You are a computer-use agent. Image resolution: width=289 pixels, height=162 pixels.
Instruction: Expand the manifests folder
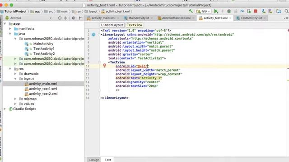coord(10,29)
